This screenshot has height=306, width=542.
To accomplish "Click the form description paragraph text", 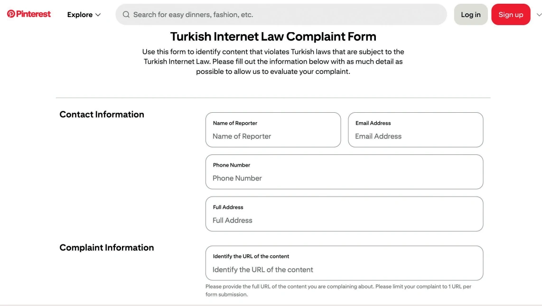I will pyautogui.click(x=273, y=62).
